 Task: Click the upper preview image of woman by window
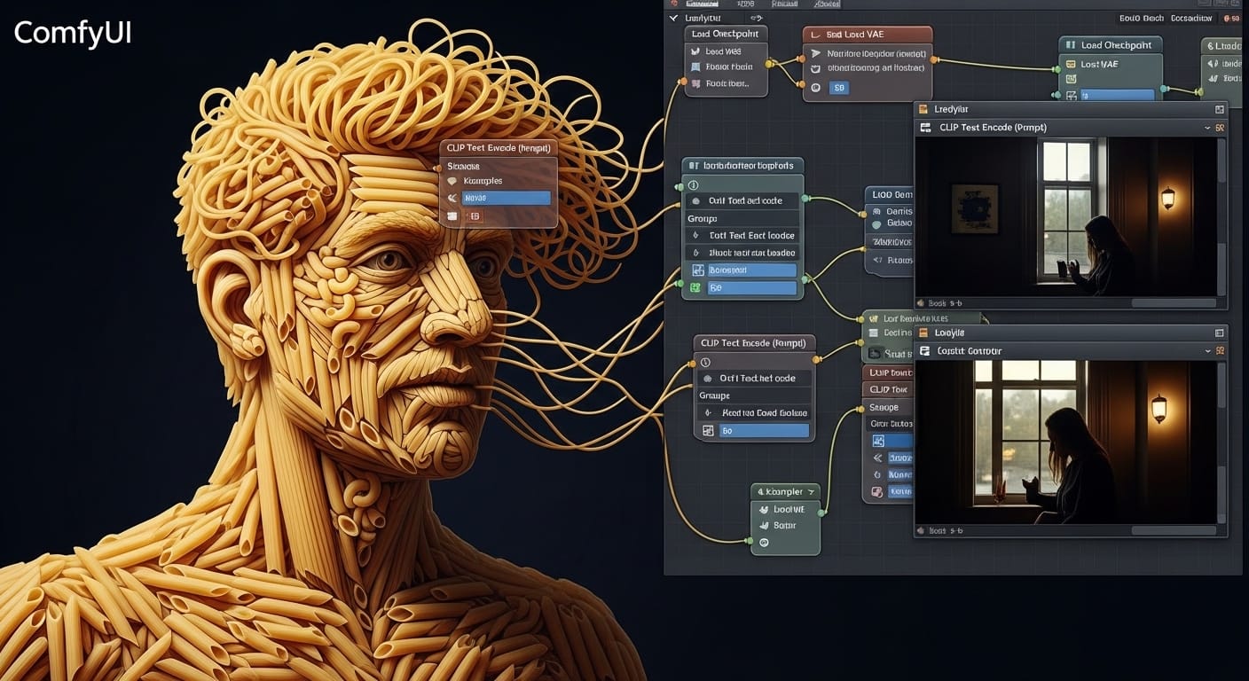click(x=1066, y=216)
